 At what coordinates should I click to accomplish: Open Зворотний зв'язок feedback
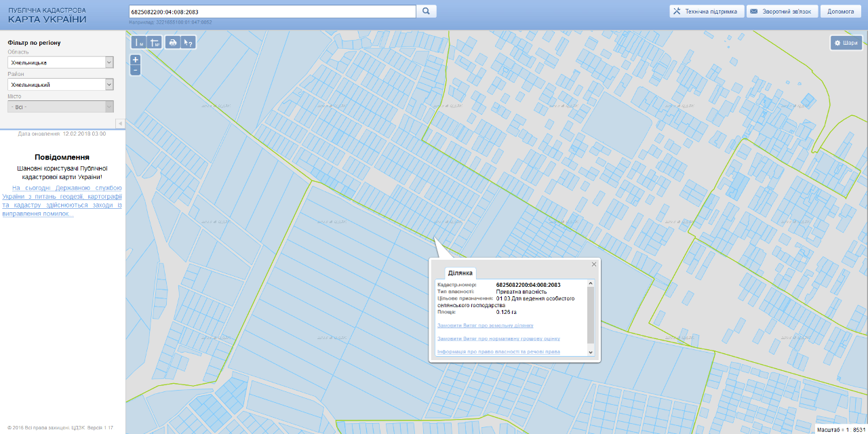(783, 12)
